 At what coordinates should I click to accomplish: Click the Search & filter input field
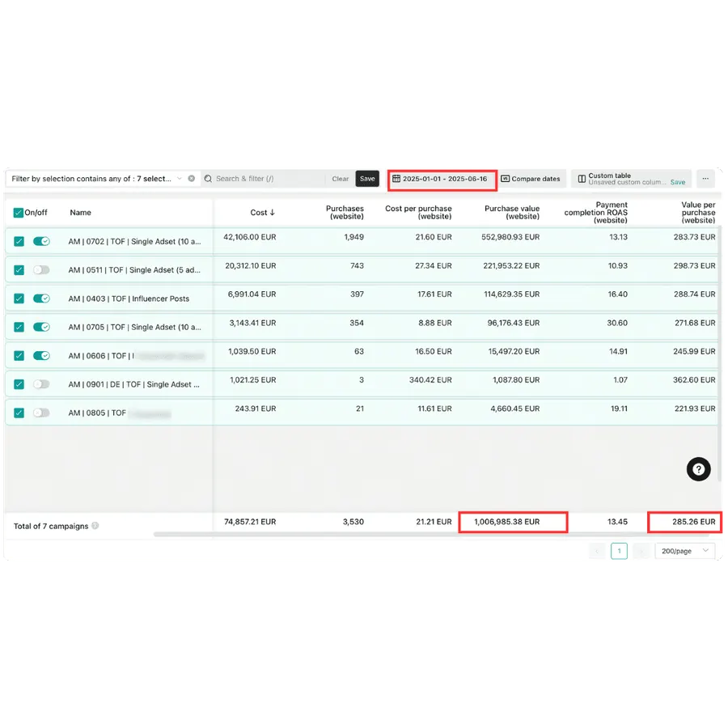tap(264, 179)
